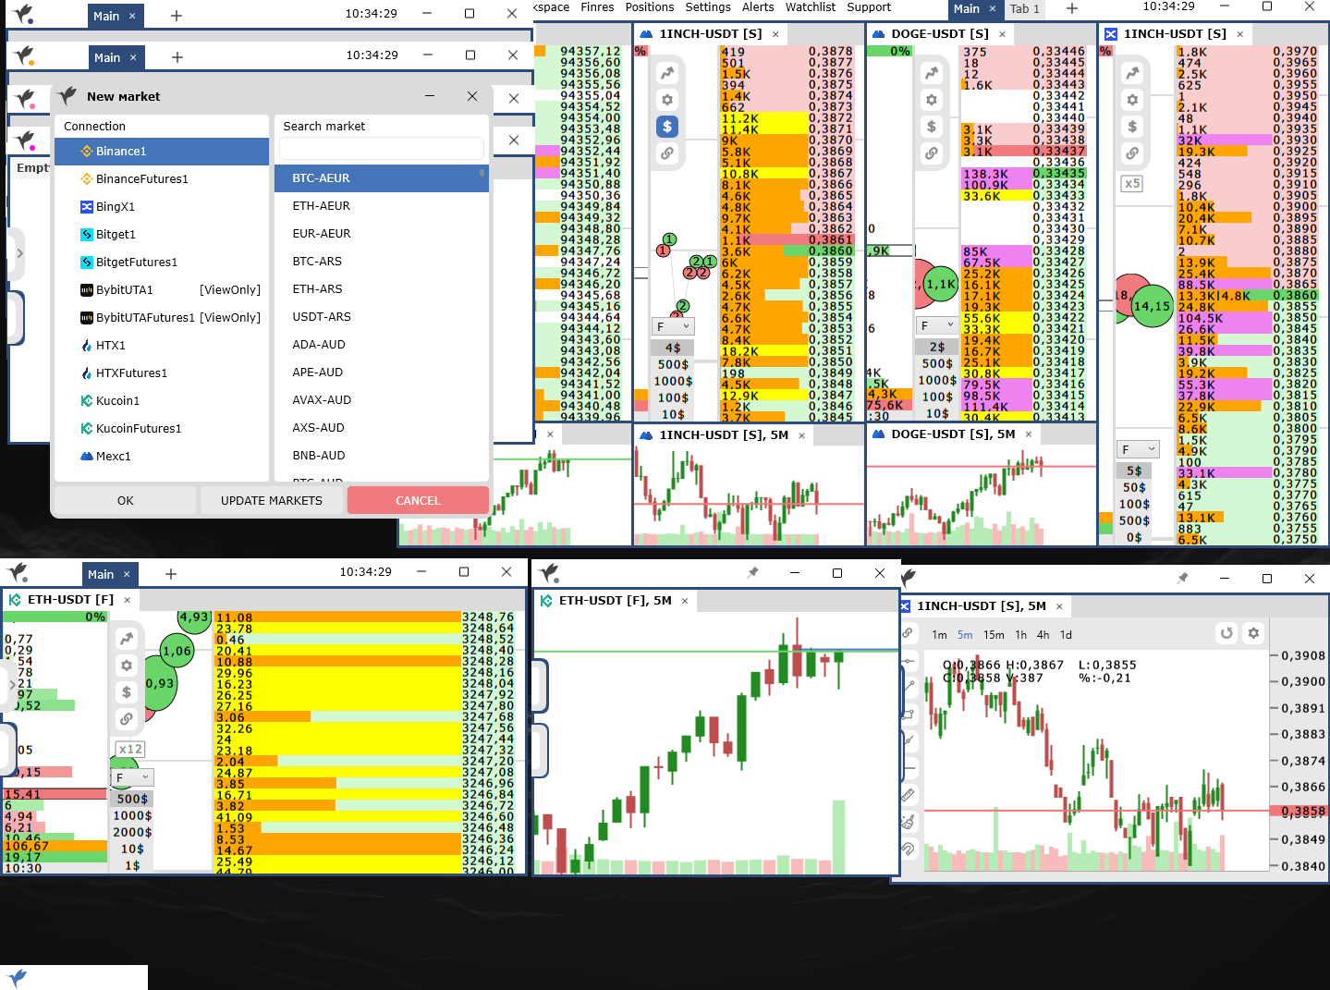Click the refresh icon on the 1INCH-USDT 5M chart
The image size is (1330, 990).
(1226, 632)
